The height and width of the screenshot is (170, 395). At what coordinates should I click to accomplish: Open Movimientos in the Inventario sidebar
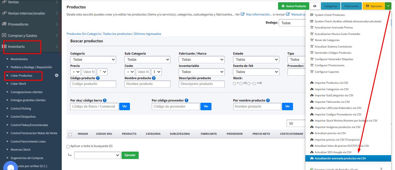click(x=19, y=59)
